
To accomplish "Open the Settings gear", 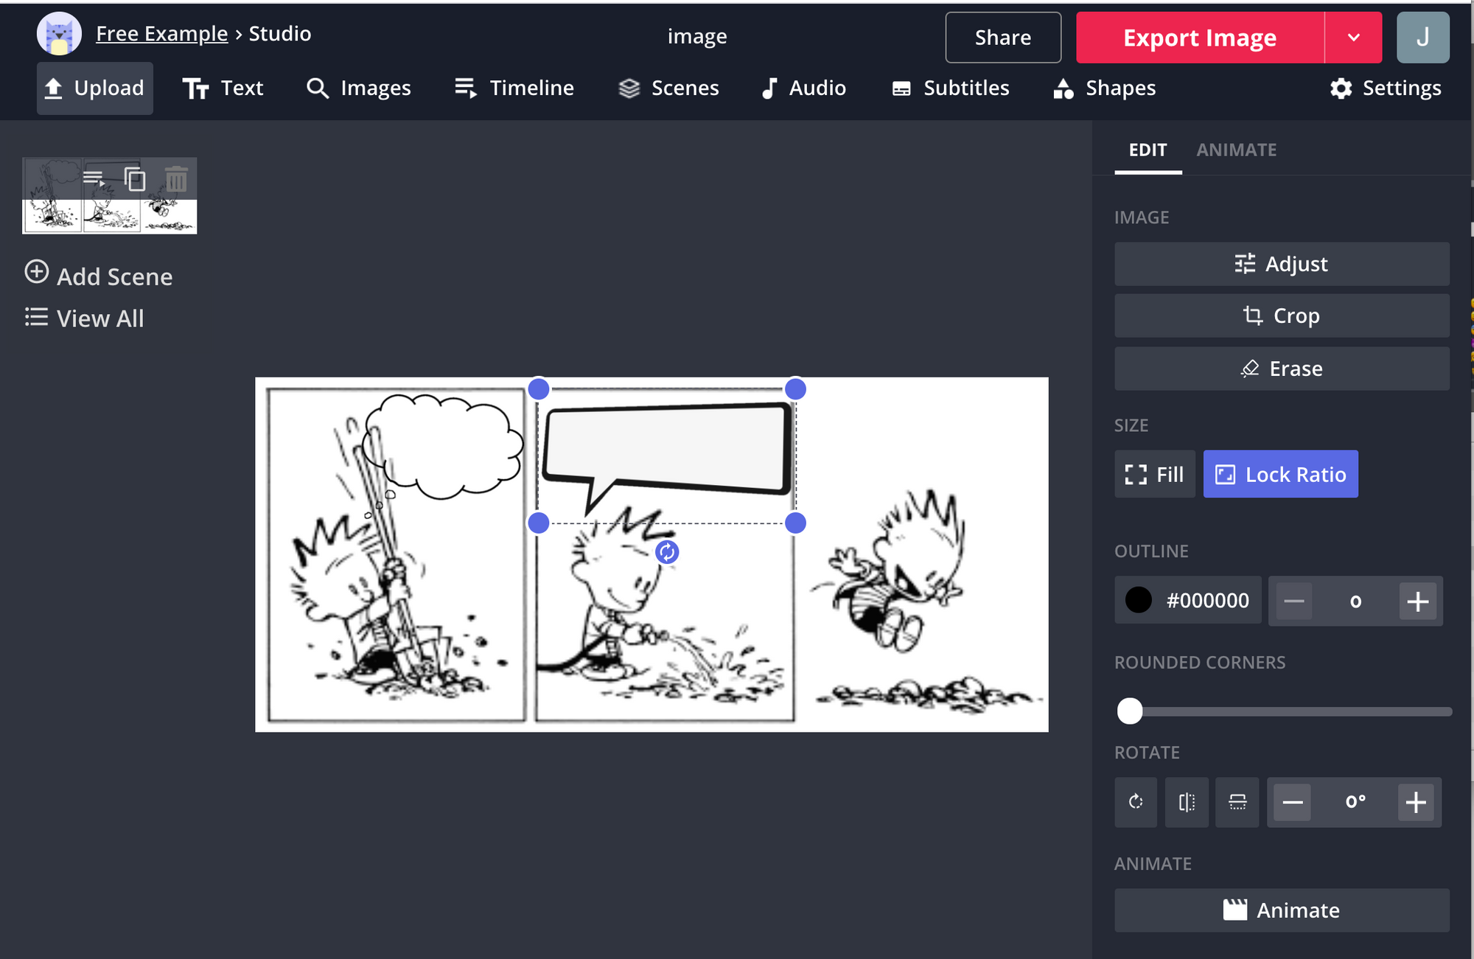I will click(1386, 88).
